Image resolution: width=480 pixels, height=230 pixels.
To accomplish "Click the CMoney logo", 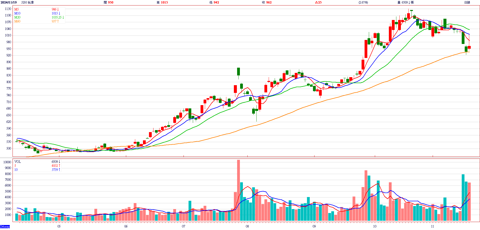I will tap(5, 227).
